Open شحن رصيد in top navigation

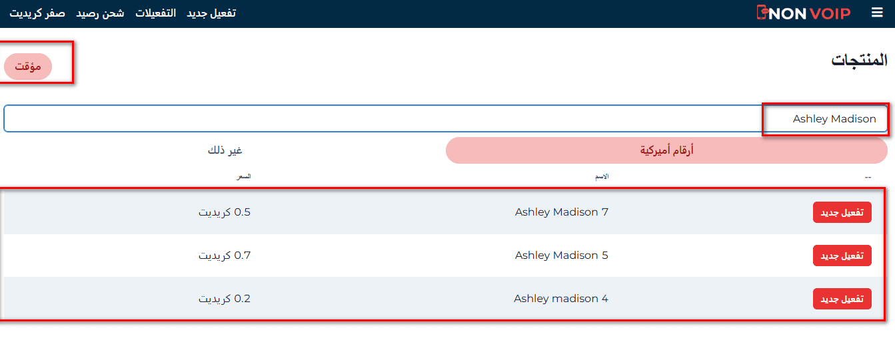coord(101,13)
